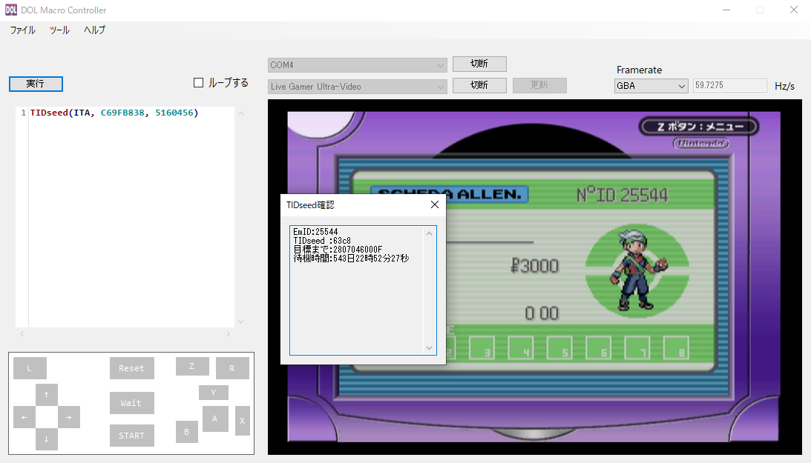811x463 pixels.
Task: Click the TIDseed dialog scroll-down arrow
Action: [x=430, y=348]
